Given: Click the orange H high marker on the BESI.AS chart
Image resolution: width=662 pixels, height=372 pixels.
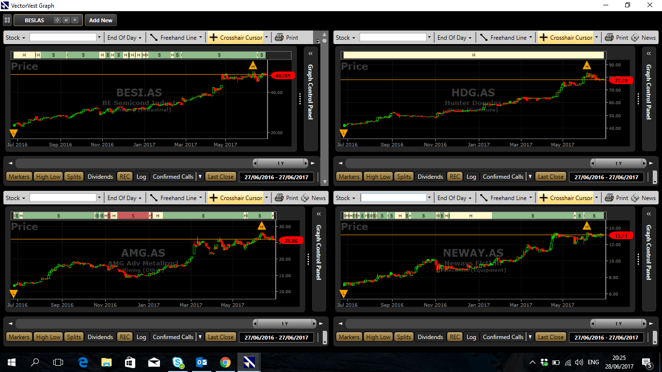Looking at the screenshot, I should 253,65.
